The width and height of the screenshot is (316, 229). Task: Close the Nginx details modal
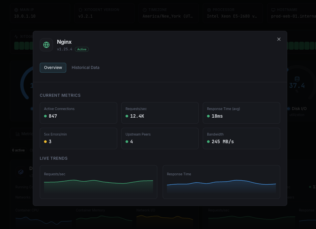[279, 39]
